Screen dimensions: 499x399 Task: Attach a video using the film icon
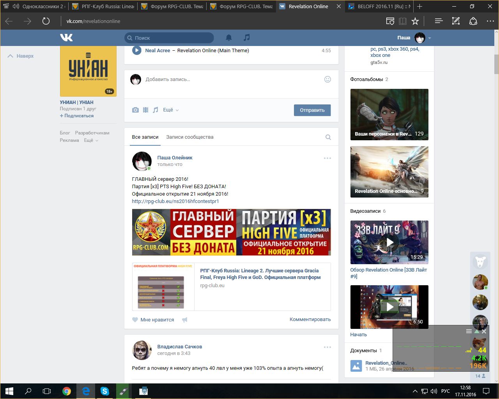tap(145, 110)
